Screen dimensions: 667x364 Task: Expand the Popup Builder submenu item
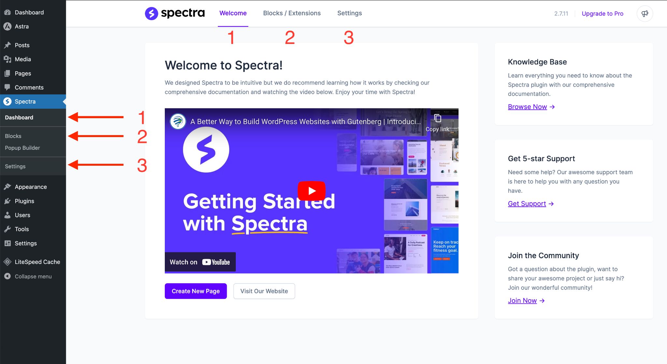[22, 147]
